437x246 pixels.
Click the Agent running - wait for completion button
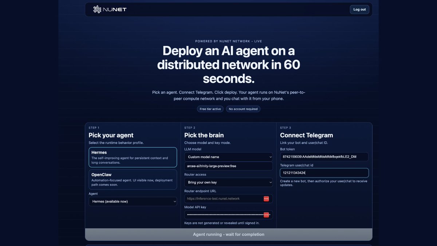(229, 234)
